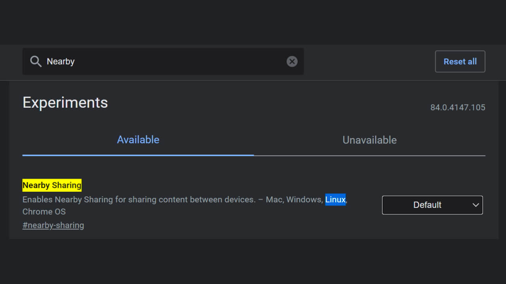This screenshot has height=284, width=506.
Task: Click the word Mac in description
Action: pyautogui.click(x=274, y=200)
